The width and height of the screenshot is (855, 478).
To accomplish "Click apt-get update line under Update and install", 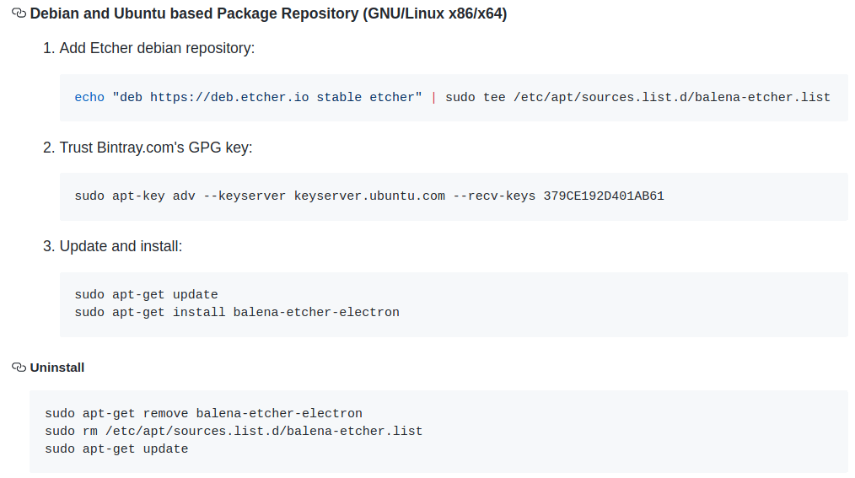I will pos(146,295).
